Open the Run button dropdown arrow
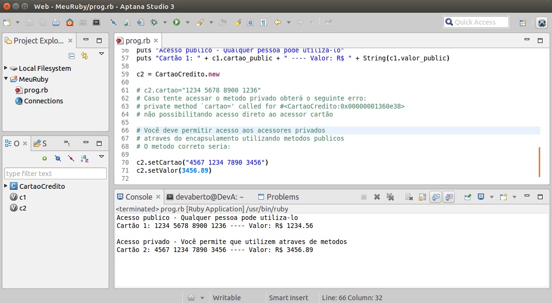 [187, 22]
